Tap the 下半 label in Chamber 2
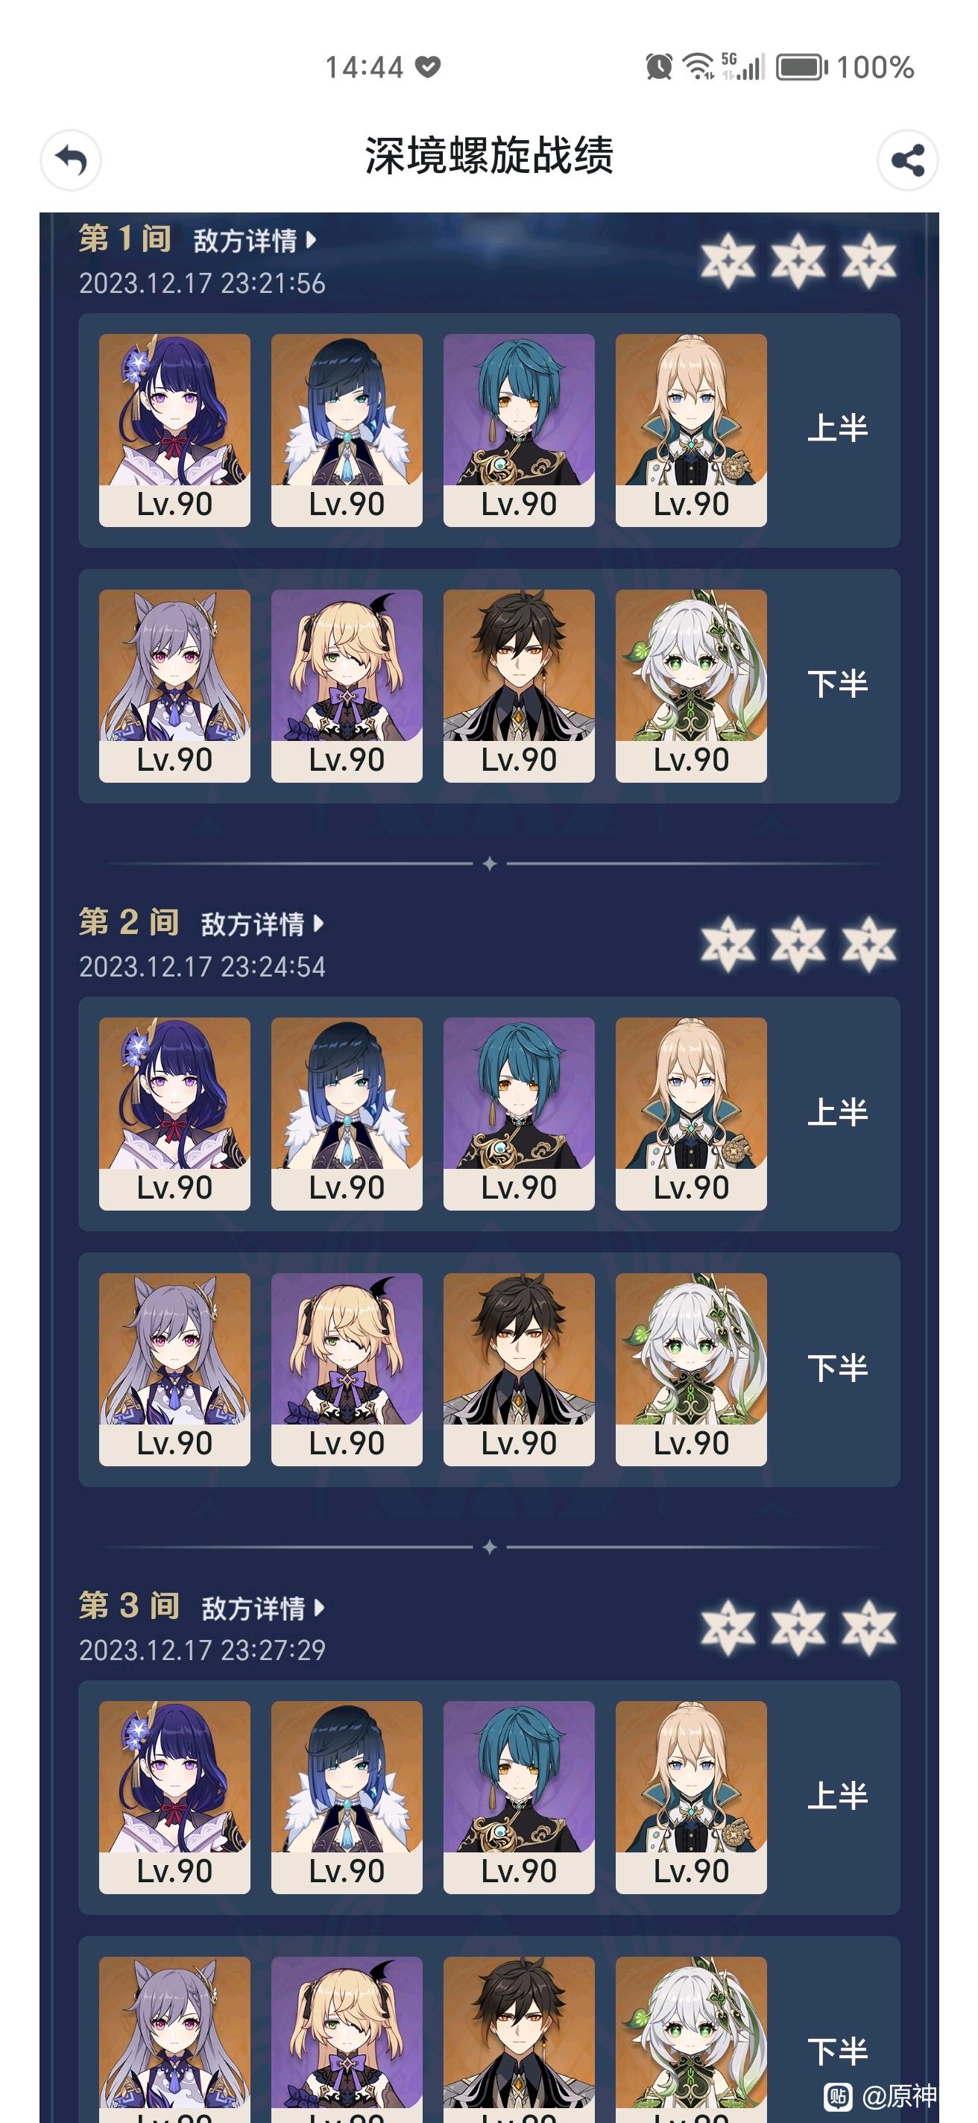Viewport: 978px width, 2123px height. (x=837, y=1368)
